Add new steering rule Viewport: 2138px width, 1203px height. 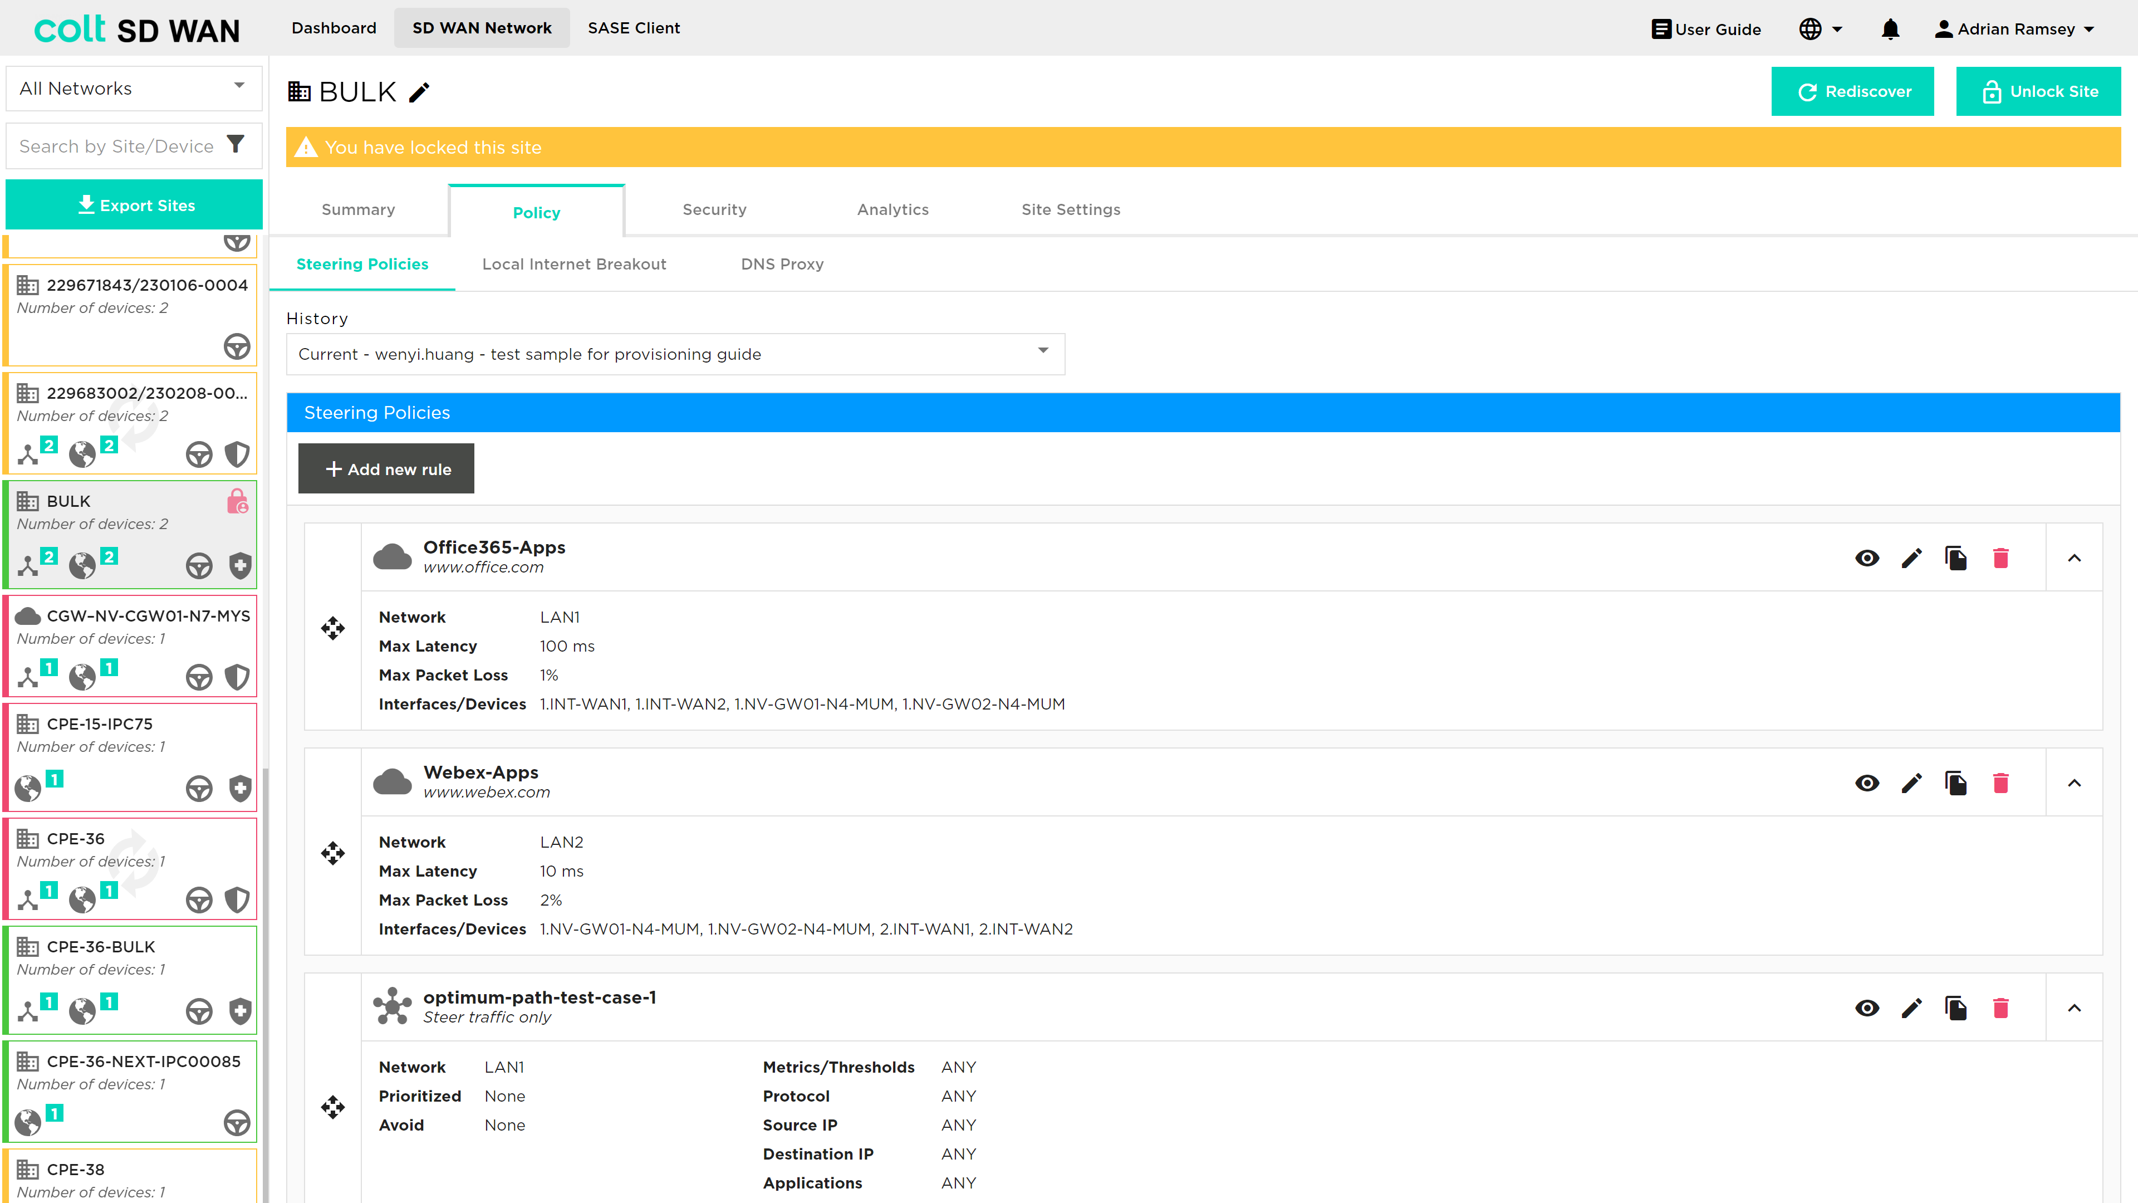[386, 468]
